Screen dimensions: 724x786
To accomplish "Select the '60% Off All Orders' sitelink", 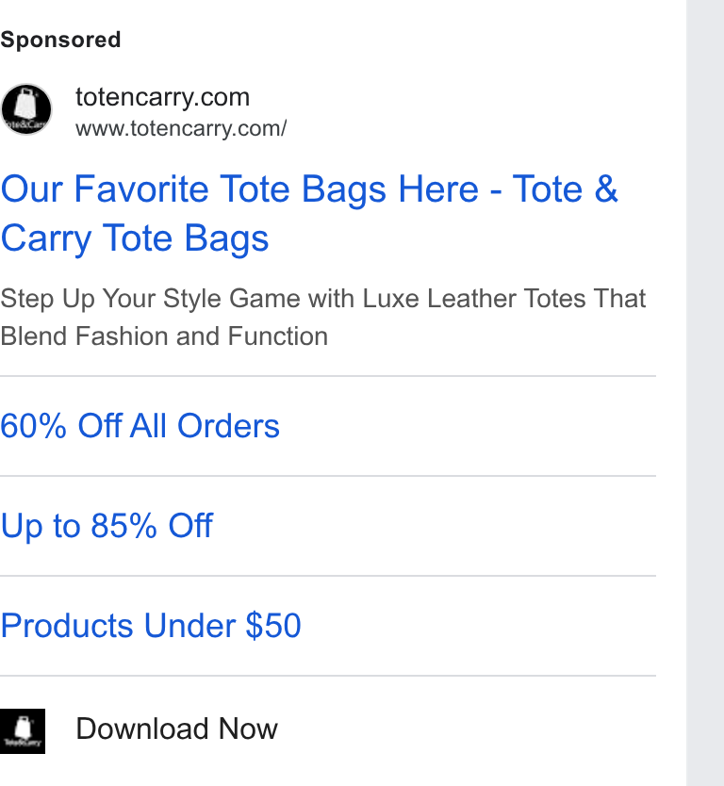I will [140, 426].
